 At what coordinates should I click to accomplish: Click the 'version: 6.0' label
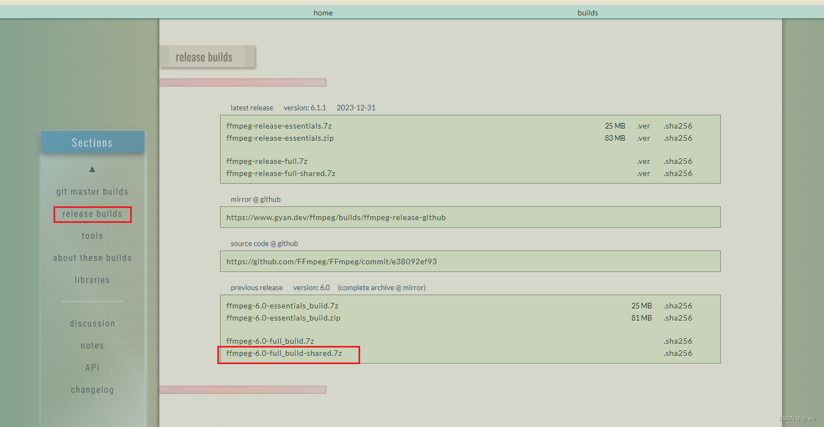(312, 288)
